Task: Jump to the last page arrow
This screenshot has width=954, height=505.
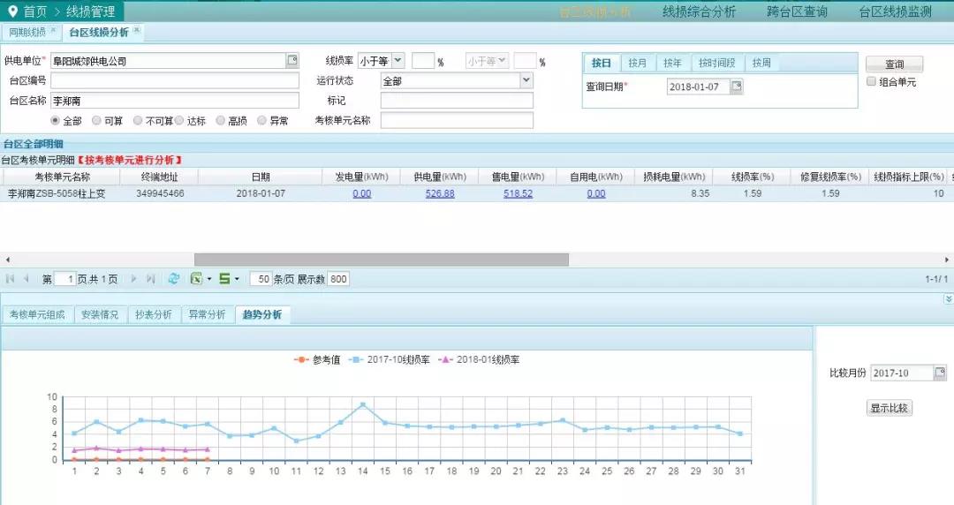Action: point(151,279)
